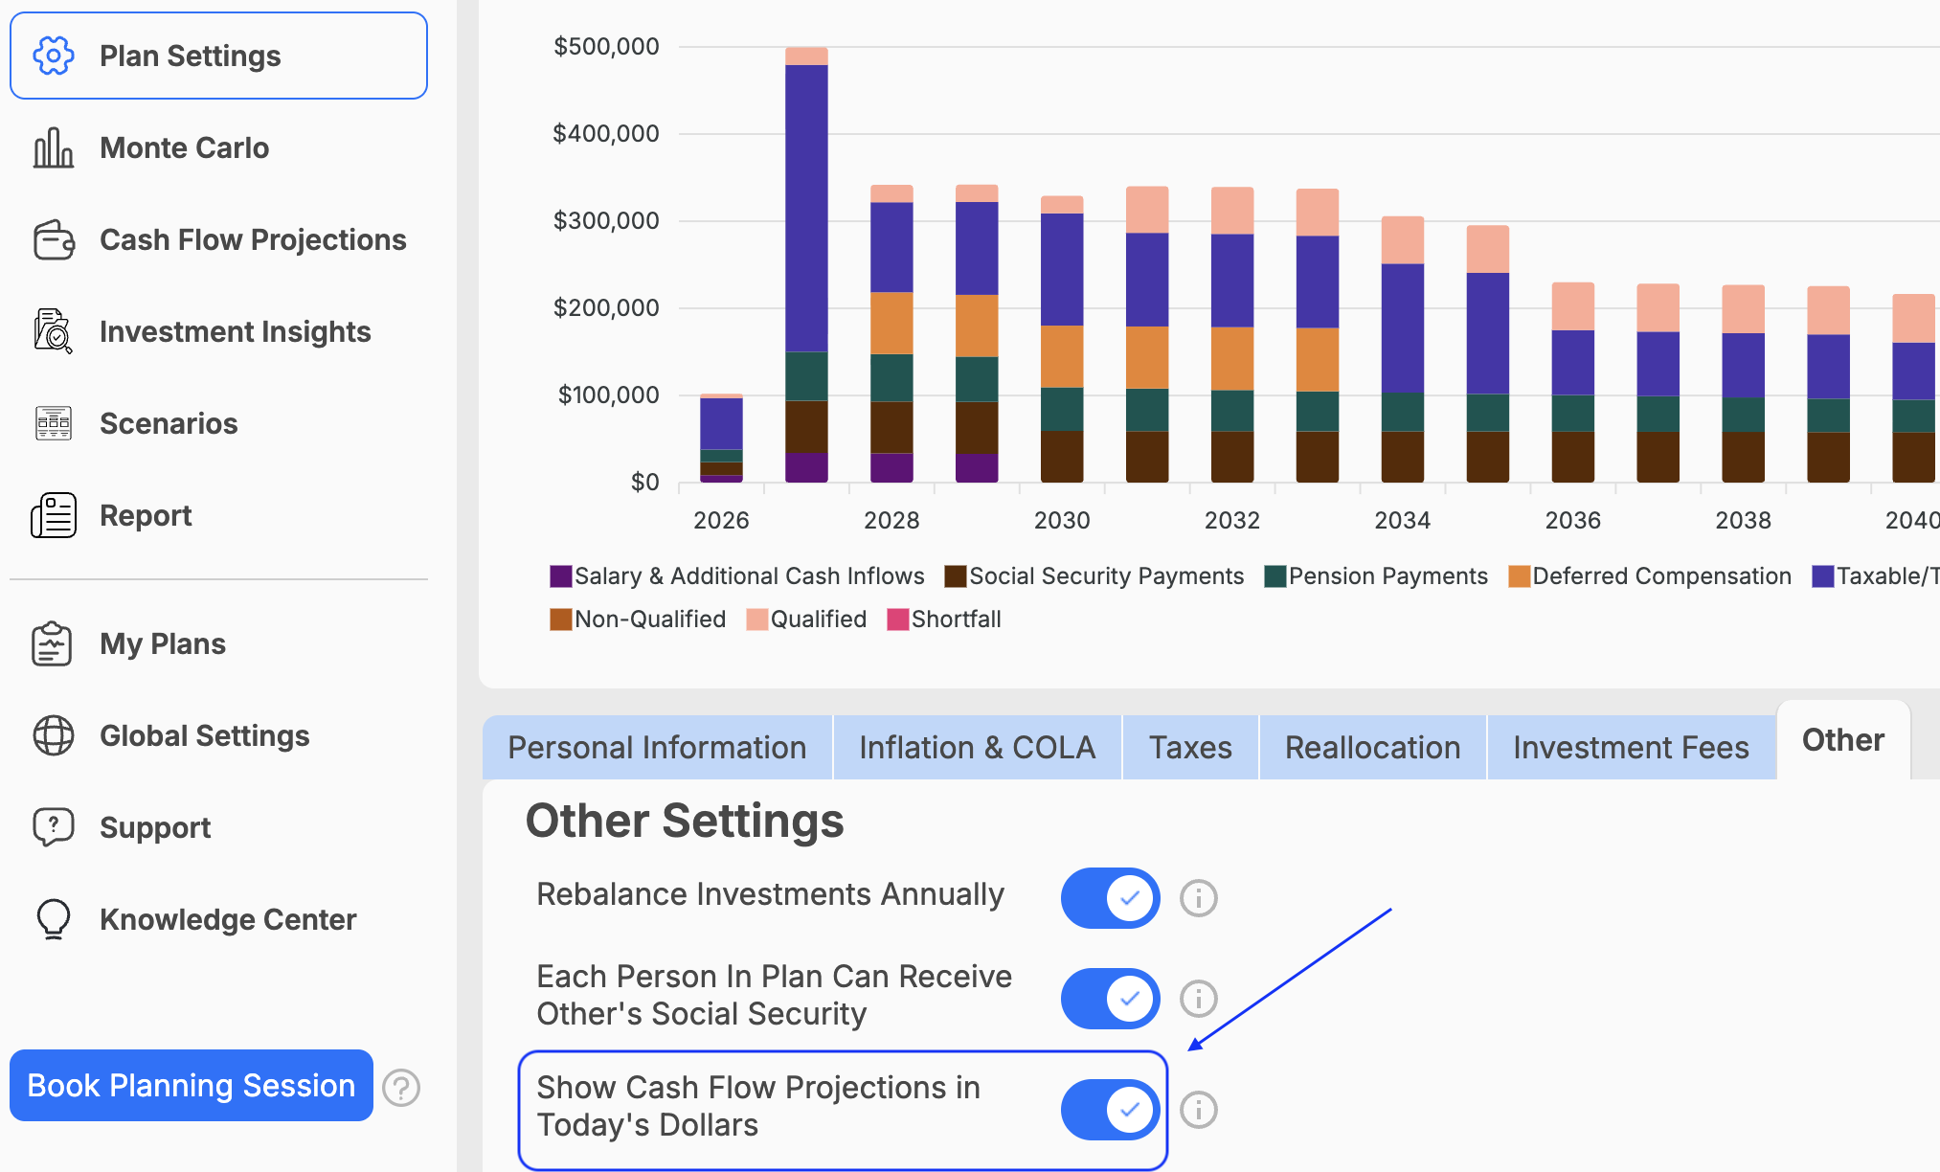The height and width of the screenshot is (1172, 1940).
Task: Click info icon for Rebalance Investments Annually
Action: pos(1198,898)
